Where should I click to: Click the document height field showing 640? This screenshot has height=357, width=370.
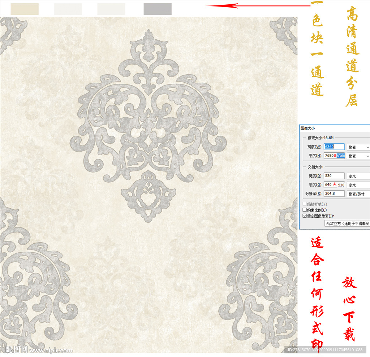pos(334,184)
